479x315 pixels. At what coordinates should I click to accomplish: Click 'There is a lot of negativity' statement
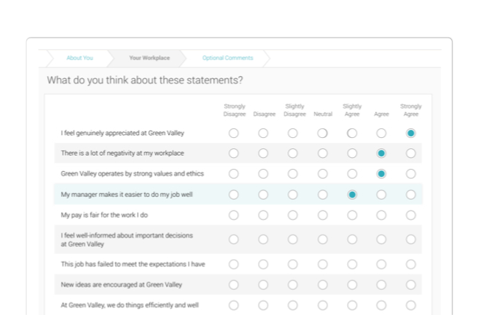pos(122,153)
